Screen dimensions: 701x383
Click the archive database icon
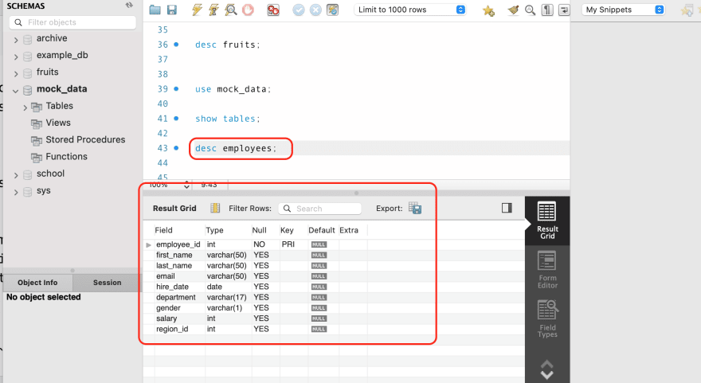(x=28, y=40)
